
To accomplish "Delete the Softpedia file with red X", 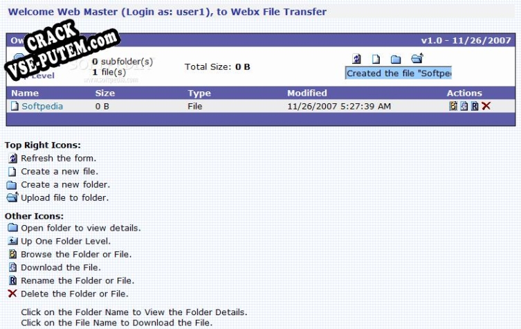I will (486, 106).
